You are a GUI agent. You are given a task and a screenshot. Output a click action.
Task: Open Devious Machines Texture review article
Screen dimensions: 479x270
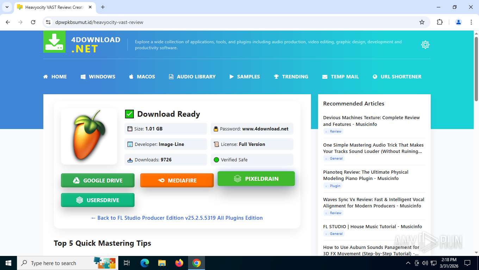click(x=372, y=121)
